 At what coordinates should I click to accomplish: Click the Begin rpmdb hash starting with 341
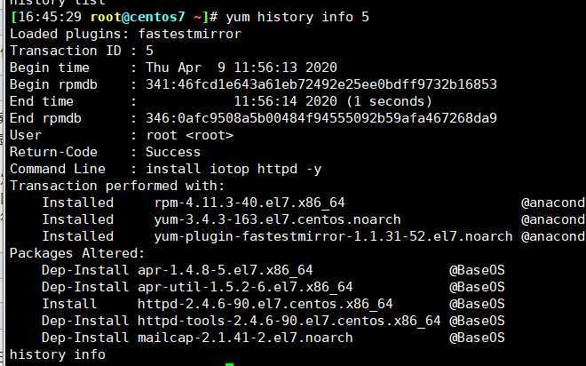click(x=321, y=84)
